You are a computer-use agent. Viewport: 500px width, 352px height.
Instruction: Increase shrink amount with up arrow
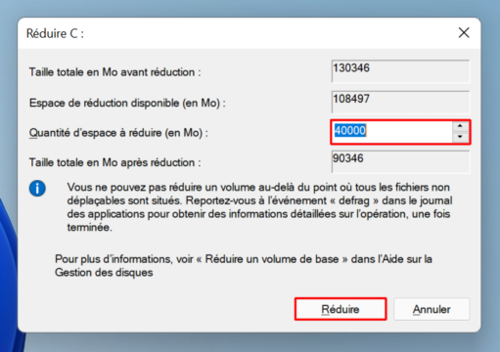click(460, 126)
